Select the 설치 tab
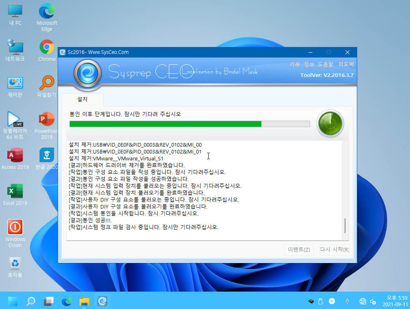 82,99
